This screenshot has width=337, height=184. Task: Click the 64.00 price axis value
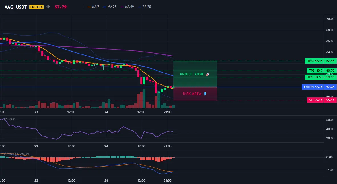pos(330,52)
